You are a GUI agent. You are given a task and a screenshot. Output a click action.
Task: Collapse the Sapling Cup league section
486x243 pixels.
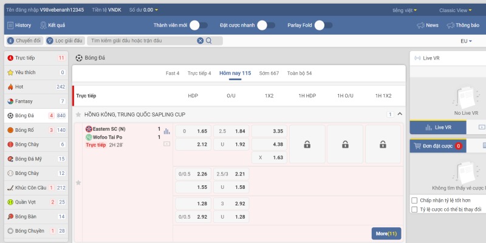[400, 114]
